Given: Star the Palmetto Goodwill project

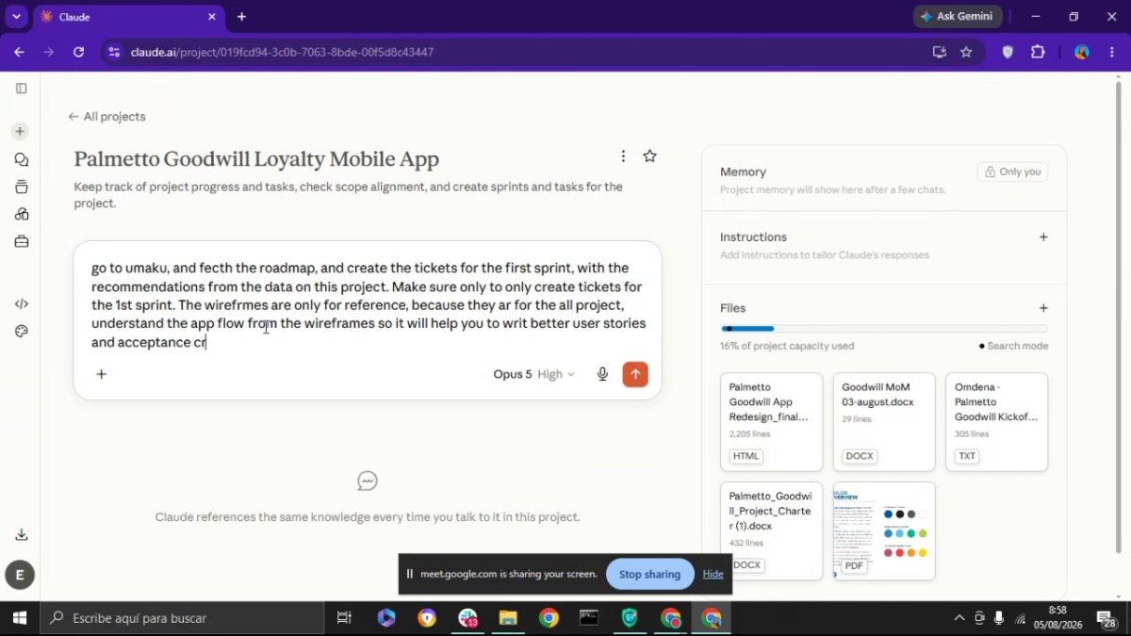Looking at the screenshot, I should click(x=649, y=156).
